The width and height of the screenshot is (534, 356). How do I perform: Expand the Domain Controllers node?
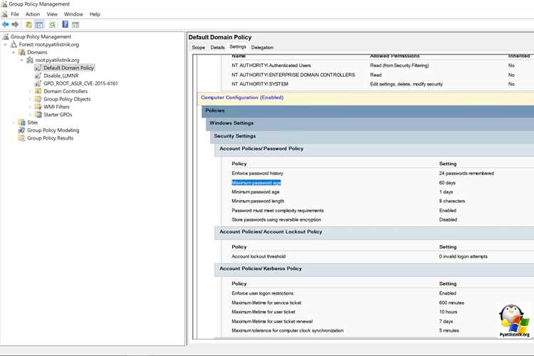click(30, 91)
